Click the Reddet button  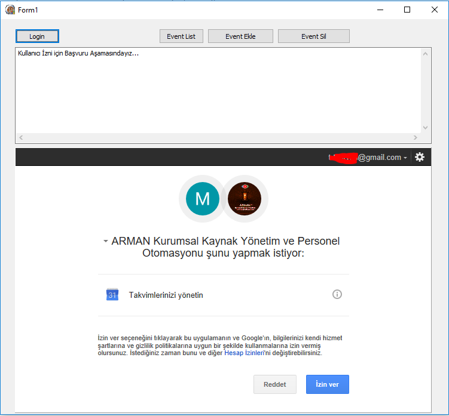click(x=275, y=384)
